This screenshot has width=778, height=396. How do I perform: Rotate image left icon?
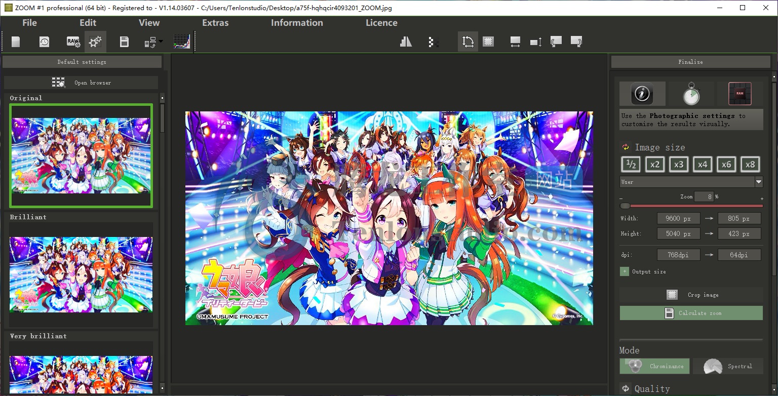[x=556, y=41]
